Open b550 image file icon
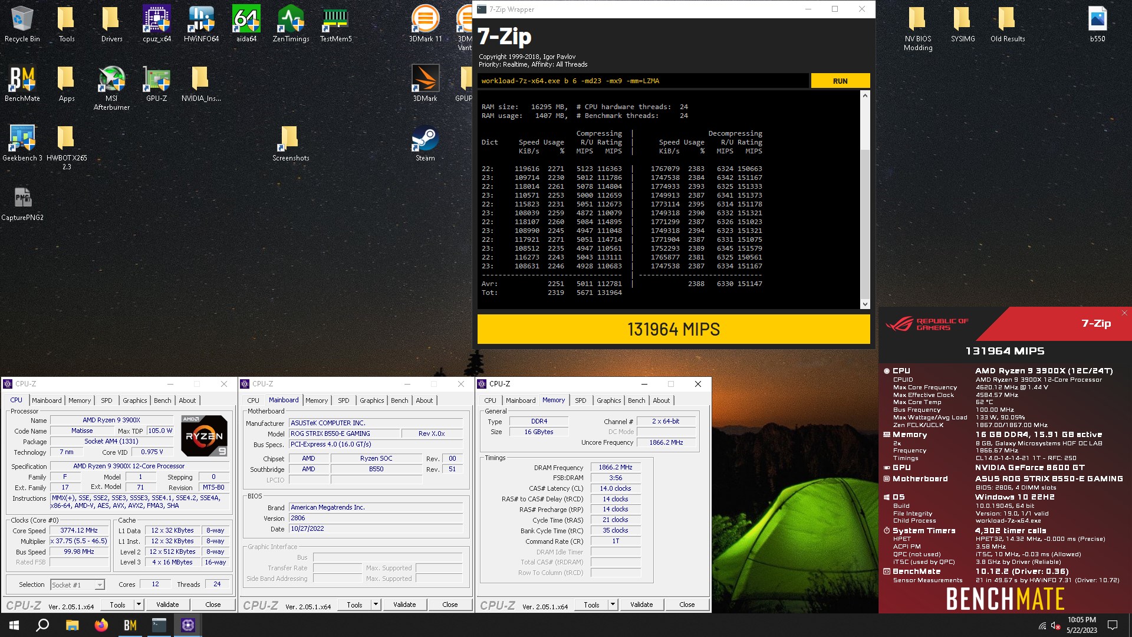Screen dimensions: 1132x637 tap(1097, 25)
